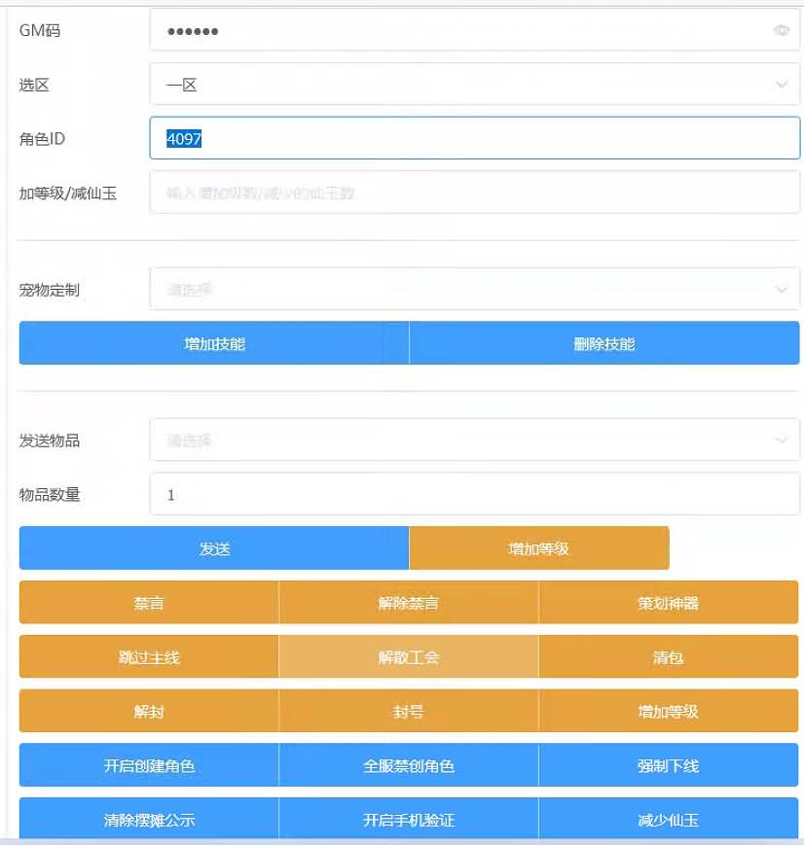Click the 解除禁言 unmute button
804x845 pixels.
click(x=408, y=602)
